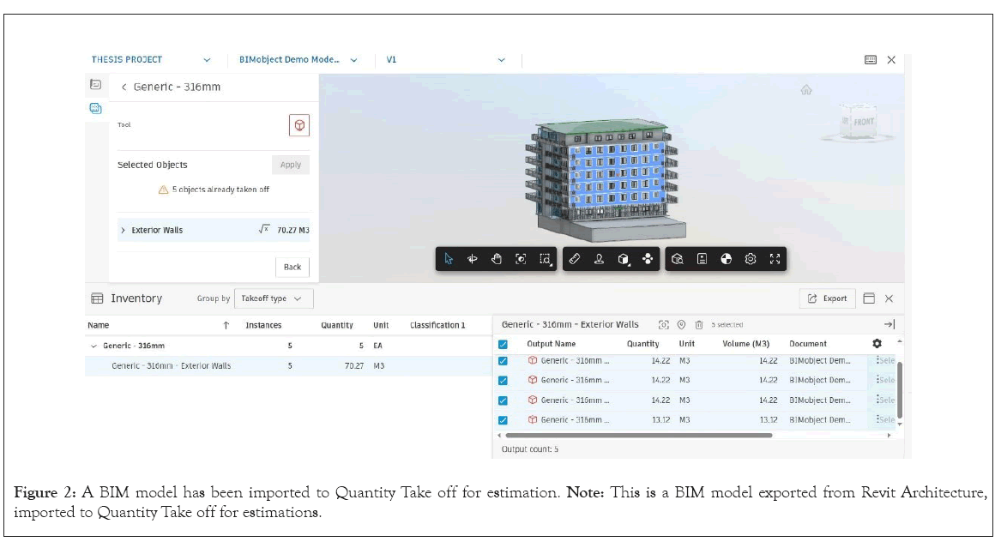Open the Model Browser icon

678,259
